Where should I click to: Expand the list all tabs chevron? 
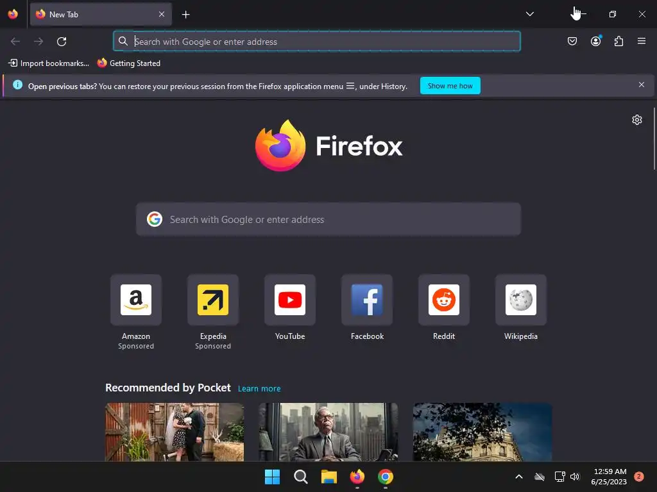click(529, 14)
